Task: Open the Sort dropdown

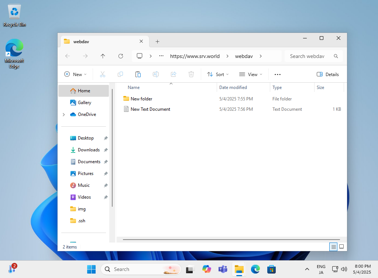Action: (218, 75)
